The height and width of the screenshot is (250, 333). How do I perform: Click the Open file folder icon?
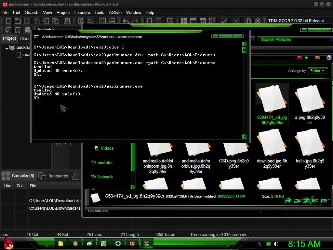click(x=18, y=21)
